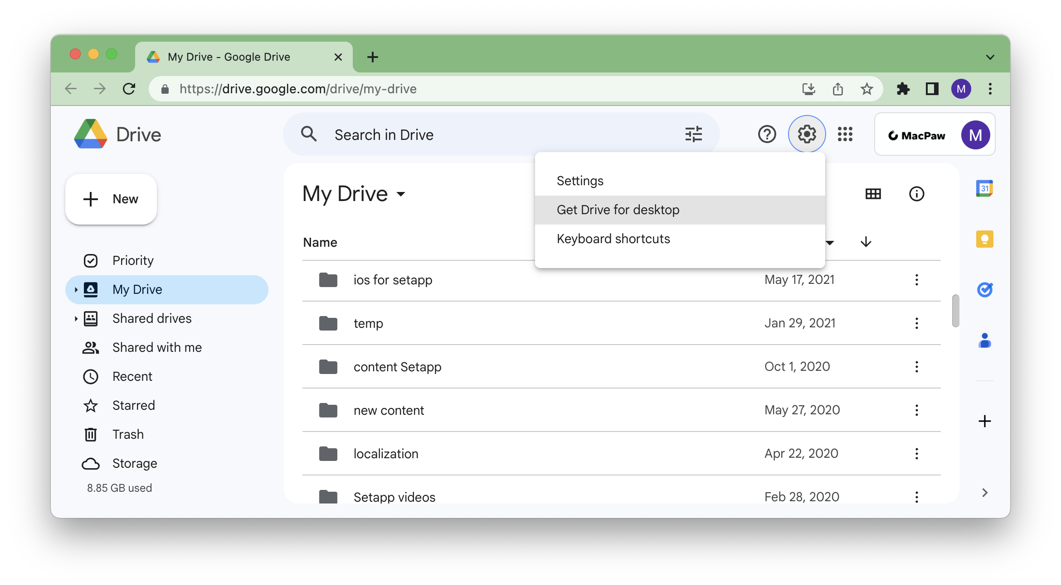Screen dimensions: 1061x585
Task: Click the New button
Action: coord(111,199)
